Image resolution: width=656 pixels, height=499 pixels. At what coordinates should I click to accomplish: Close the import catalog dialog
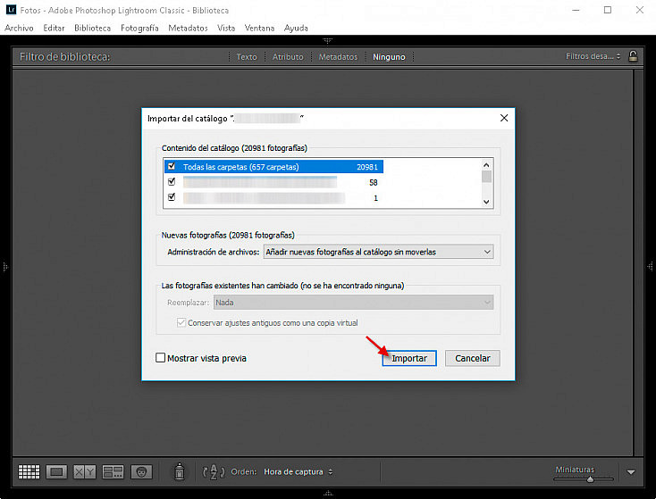coord(504,118)
